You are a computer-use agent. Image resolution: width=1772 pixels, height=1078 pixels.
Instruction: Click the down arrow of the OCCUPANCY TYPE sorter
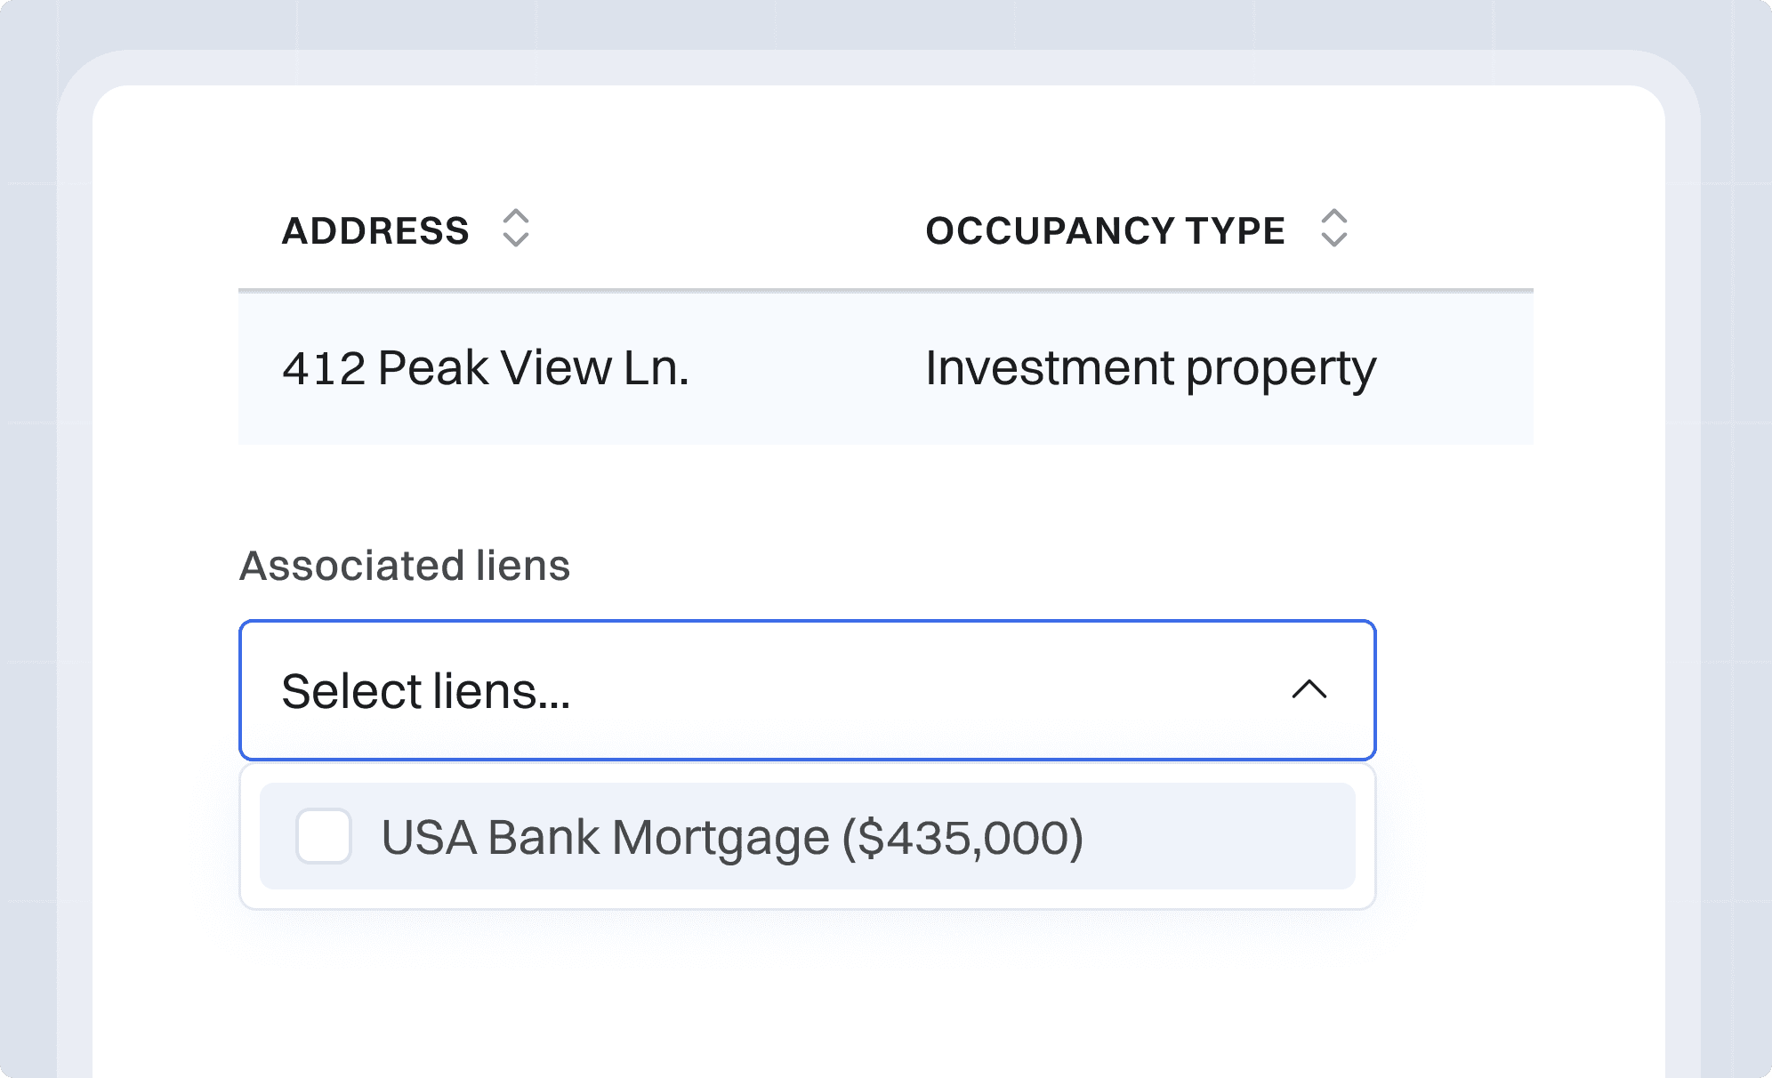(1333, 242)
